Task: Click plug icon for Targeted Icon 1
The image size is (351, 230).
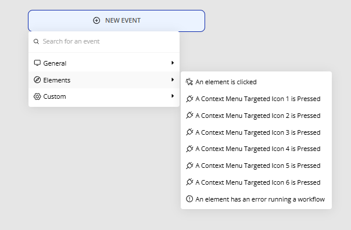Action: pos(189,99)
